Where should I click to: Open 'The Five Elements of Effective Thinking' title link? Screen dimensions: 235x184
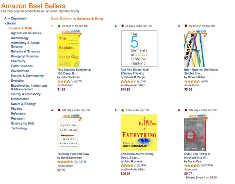[x=135, y=72]
